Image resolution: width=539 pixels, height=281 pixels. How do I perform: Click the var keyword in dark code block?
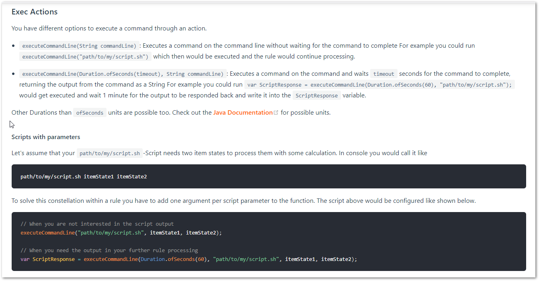25,259
